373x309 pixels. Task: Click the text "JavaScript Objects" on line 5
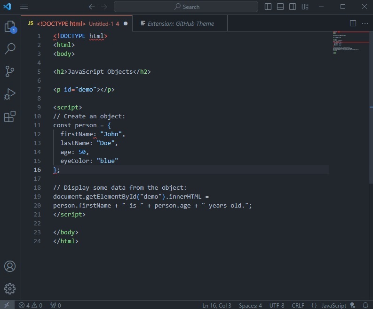tap(100, 72)
